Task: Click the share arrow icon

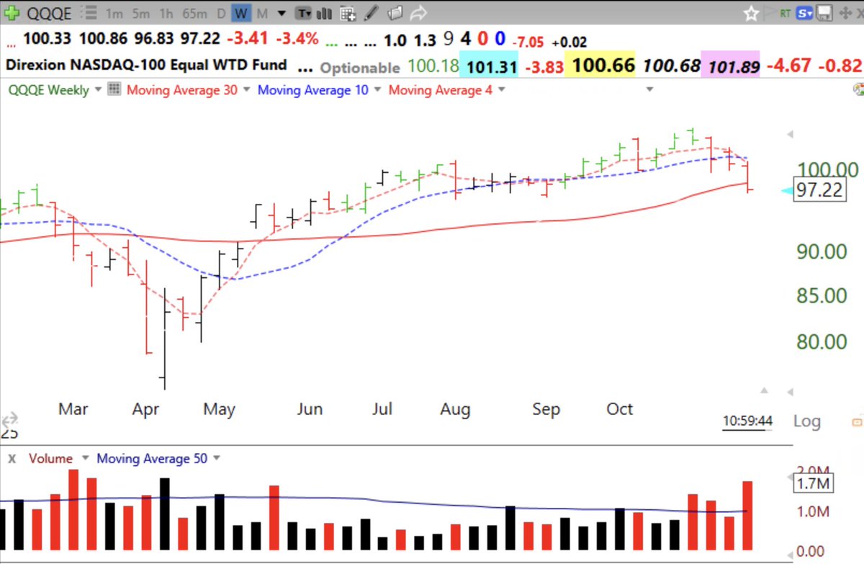Action: (418, 13)
